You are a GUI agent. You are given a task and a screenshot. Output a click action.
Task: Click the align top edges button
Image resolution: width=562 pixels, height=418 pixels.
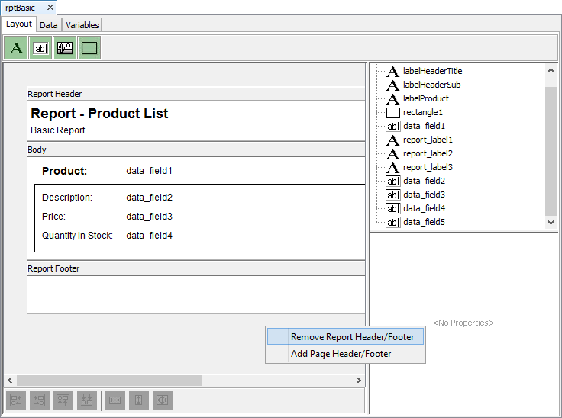[63, 400]
